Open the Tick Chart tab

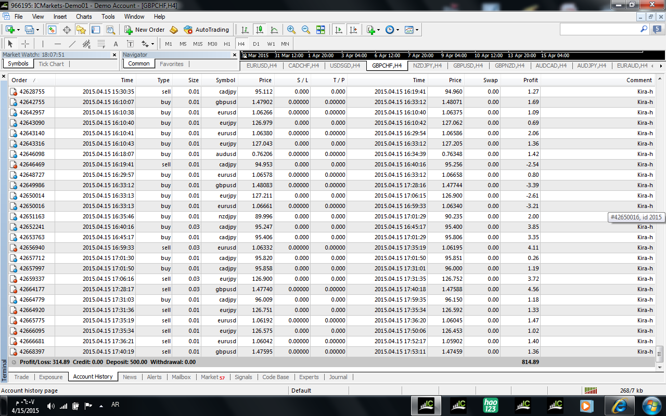tap(51, 64)
